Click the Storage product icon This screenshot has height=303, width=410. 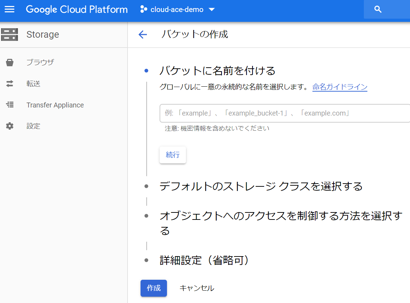[x=10, y=35]
